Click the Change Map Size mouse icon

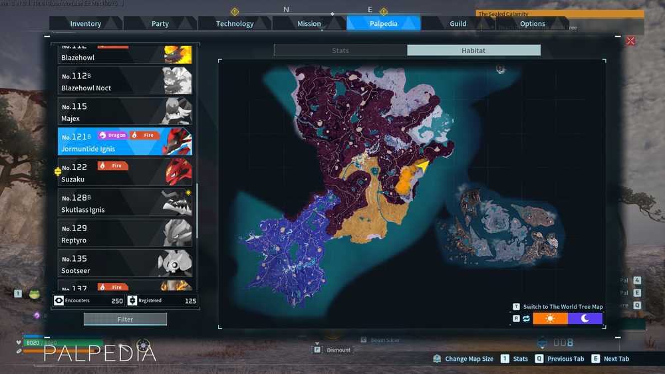[438, 359]
